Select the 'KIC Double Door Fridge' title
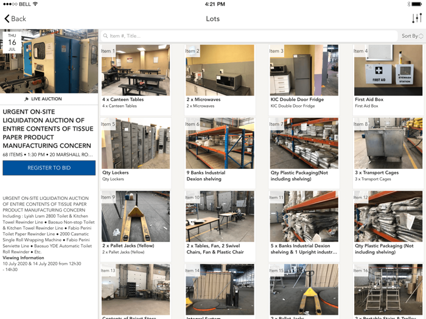 tap(297, 100)
